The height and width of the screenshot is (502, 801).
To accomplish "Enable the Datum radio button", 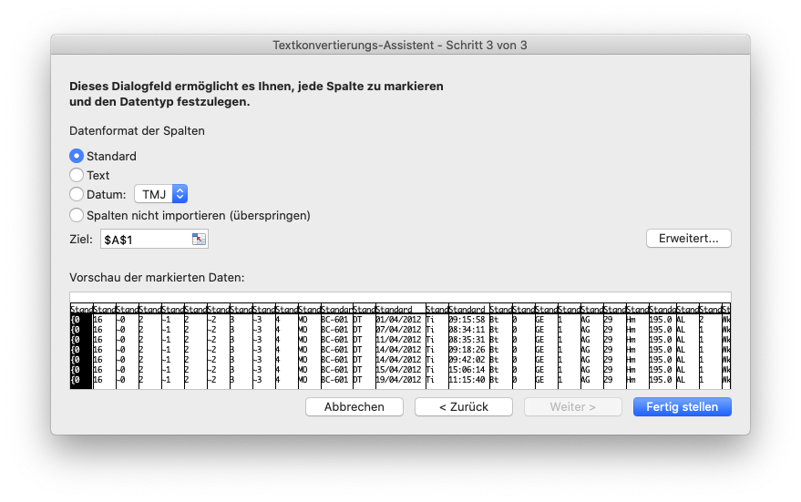I will tap(77, 194).
